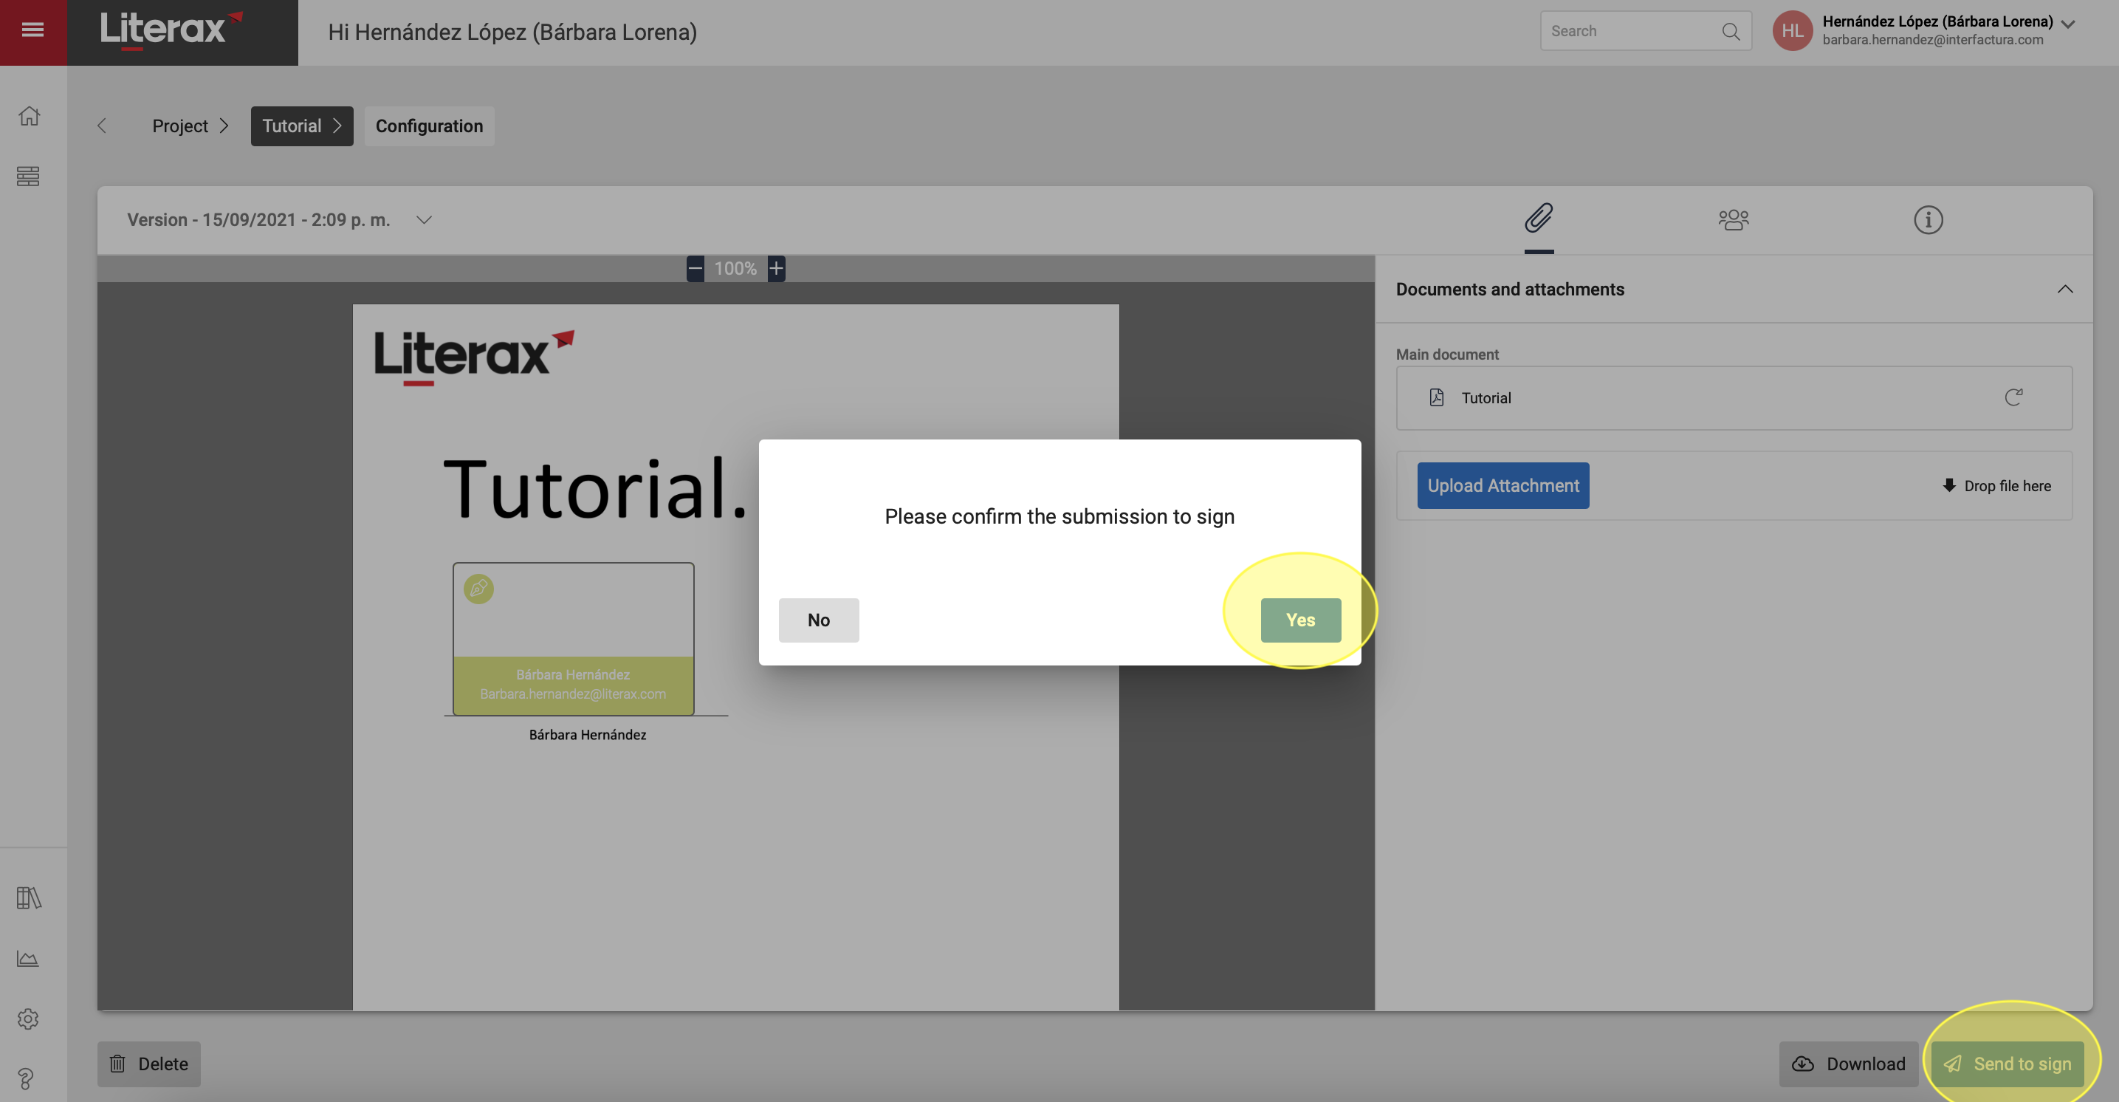Click the 100% zoom level value
Image resolution: width=2119 pixels, height=1102 pixels.
pos(735,268)
